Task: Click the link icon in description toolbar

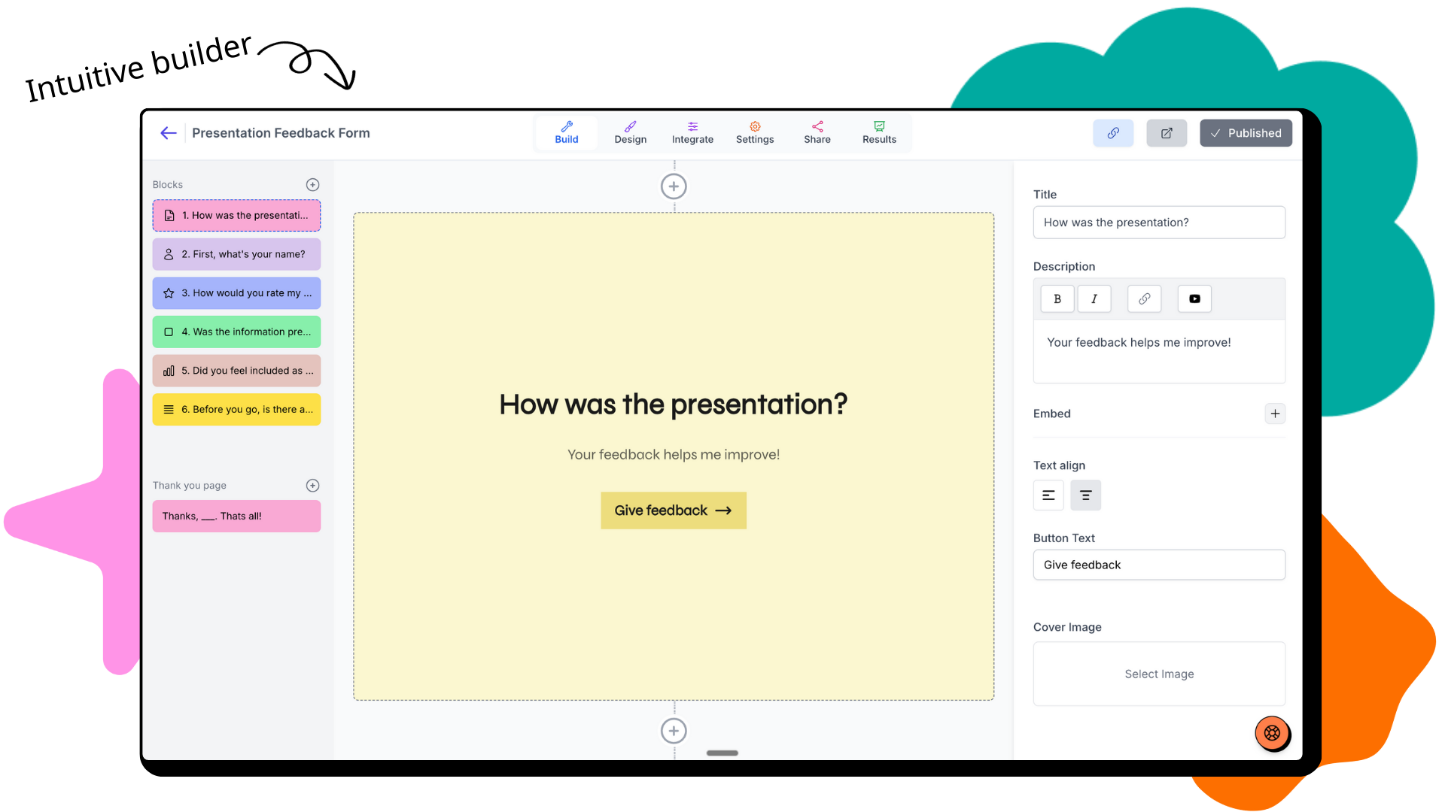Action: (x=1144, y=298)
